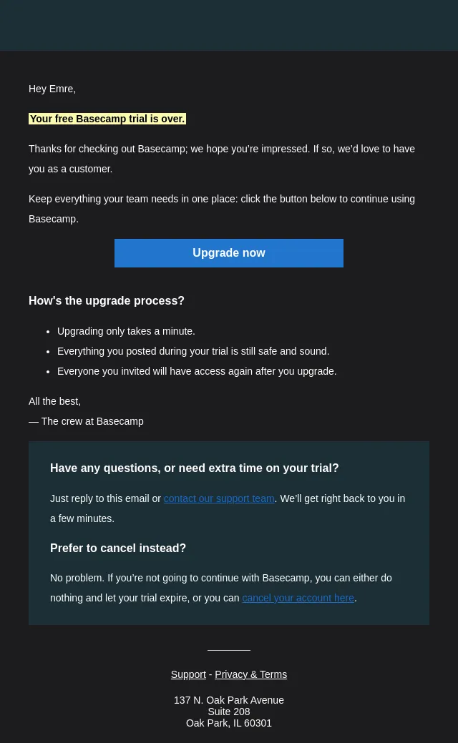Click the Keep everything your team needs paragraph

(222, 209)
